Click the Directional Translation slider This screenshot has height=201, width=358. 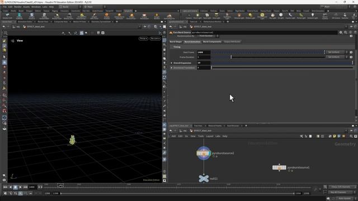282,68
